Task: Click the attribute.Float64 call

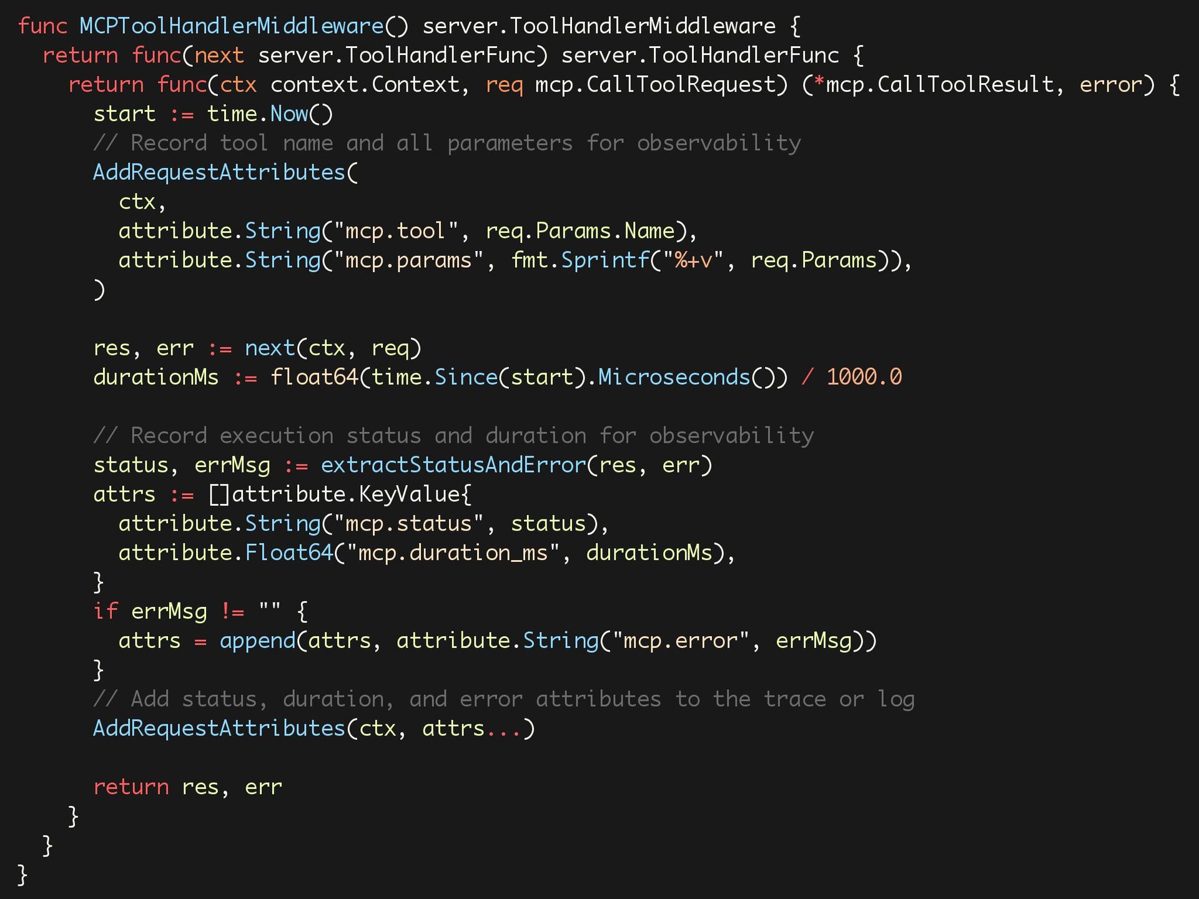Action: pyautogui.click(x=225, y=553)
